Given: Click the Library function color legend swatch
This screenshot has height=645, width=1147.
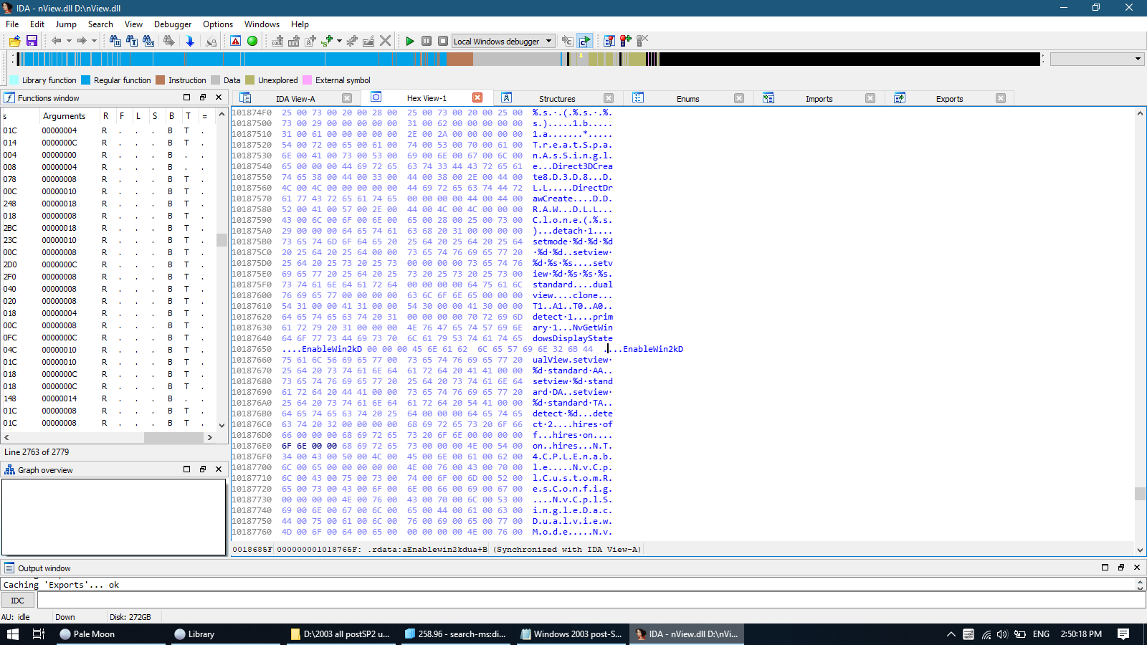Looking at the screenshot, I should [x=14, y=80].
